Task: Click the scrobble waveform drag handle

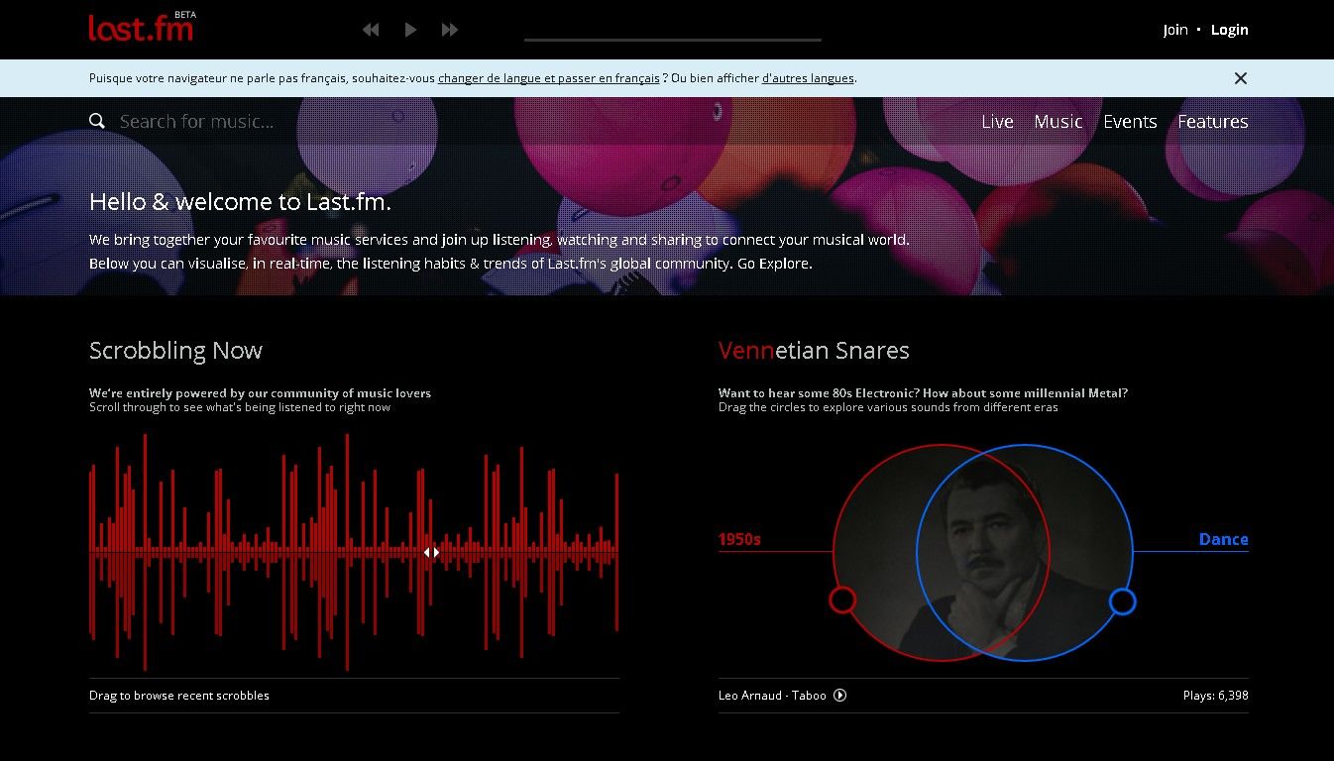Action: 431,552
